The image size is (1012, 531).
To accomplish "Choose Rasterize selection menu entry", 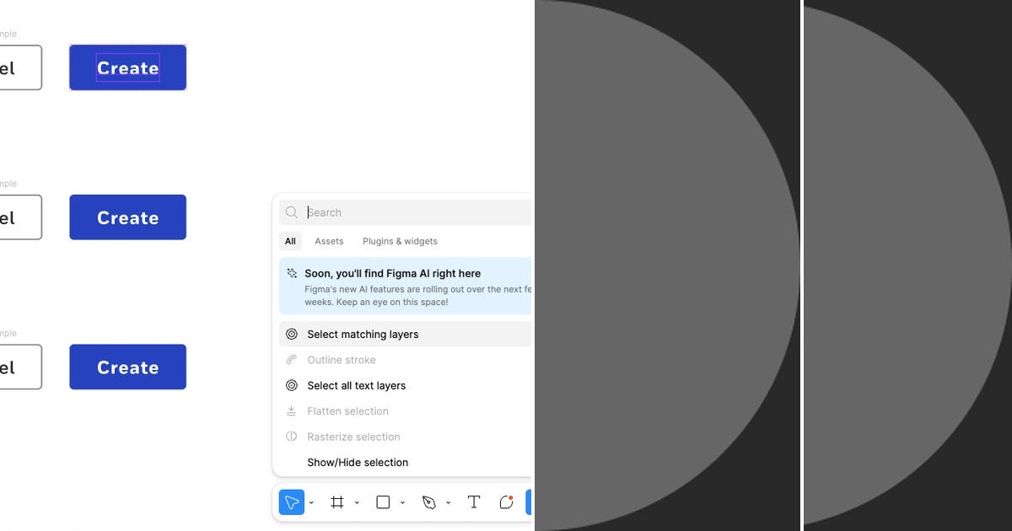I will [353, 437].
